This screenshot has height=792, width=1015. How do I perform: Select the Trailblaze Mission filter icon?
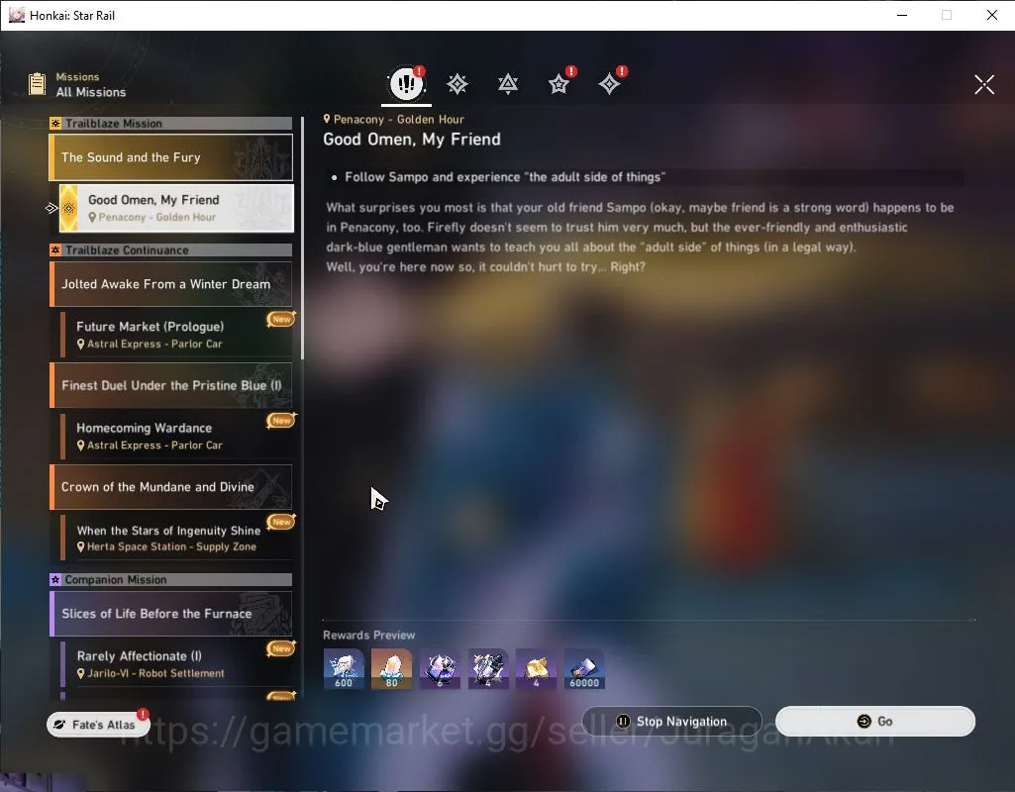(x=457, y=84)
